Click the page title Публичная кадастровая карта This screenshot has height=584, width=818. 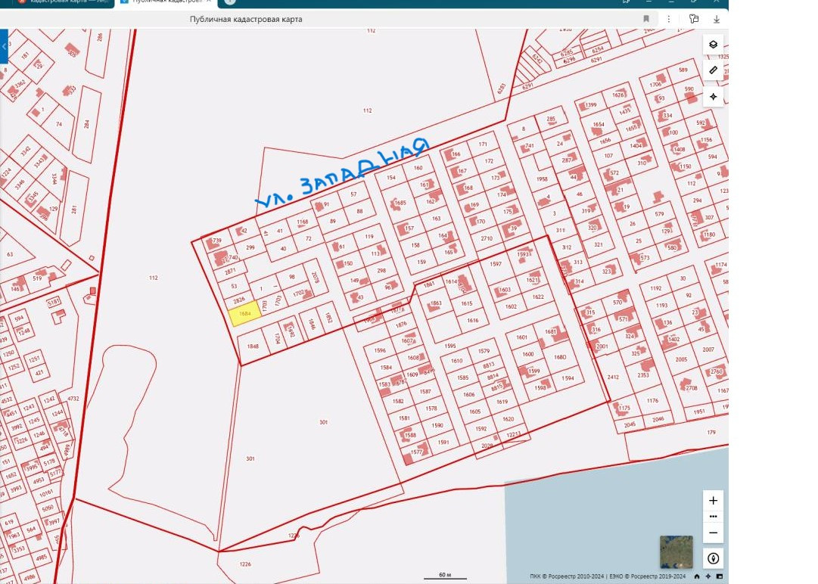[x=246, y=20]
